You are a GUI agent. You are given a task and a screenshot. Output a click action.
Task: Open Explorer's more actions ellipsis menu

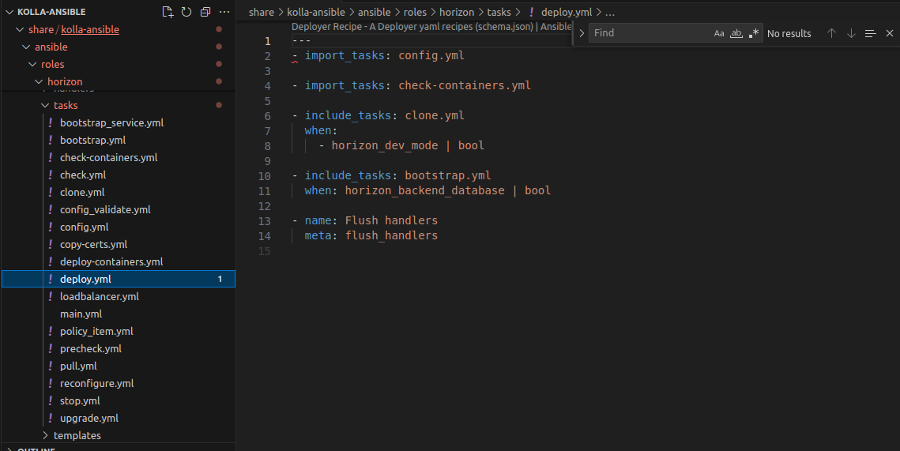coord(224,12)
